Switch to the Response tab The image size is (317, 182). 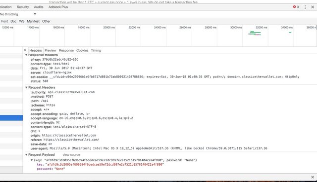click(66, 50)
